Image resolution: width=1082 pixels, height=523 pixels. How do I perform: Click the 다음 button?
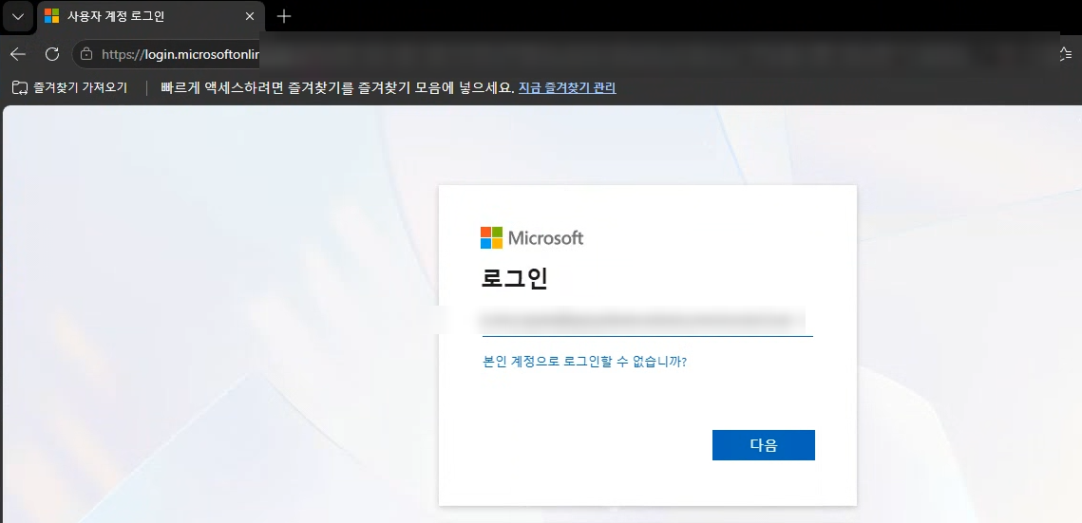(x=763, y=445)
